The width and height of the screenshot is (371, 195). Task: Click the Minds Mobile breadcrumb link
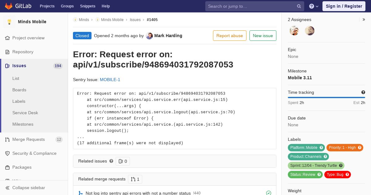112,19
